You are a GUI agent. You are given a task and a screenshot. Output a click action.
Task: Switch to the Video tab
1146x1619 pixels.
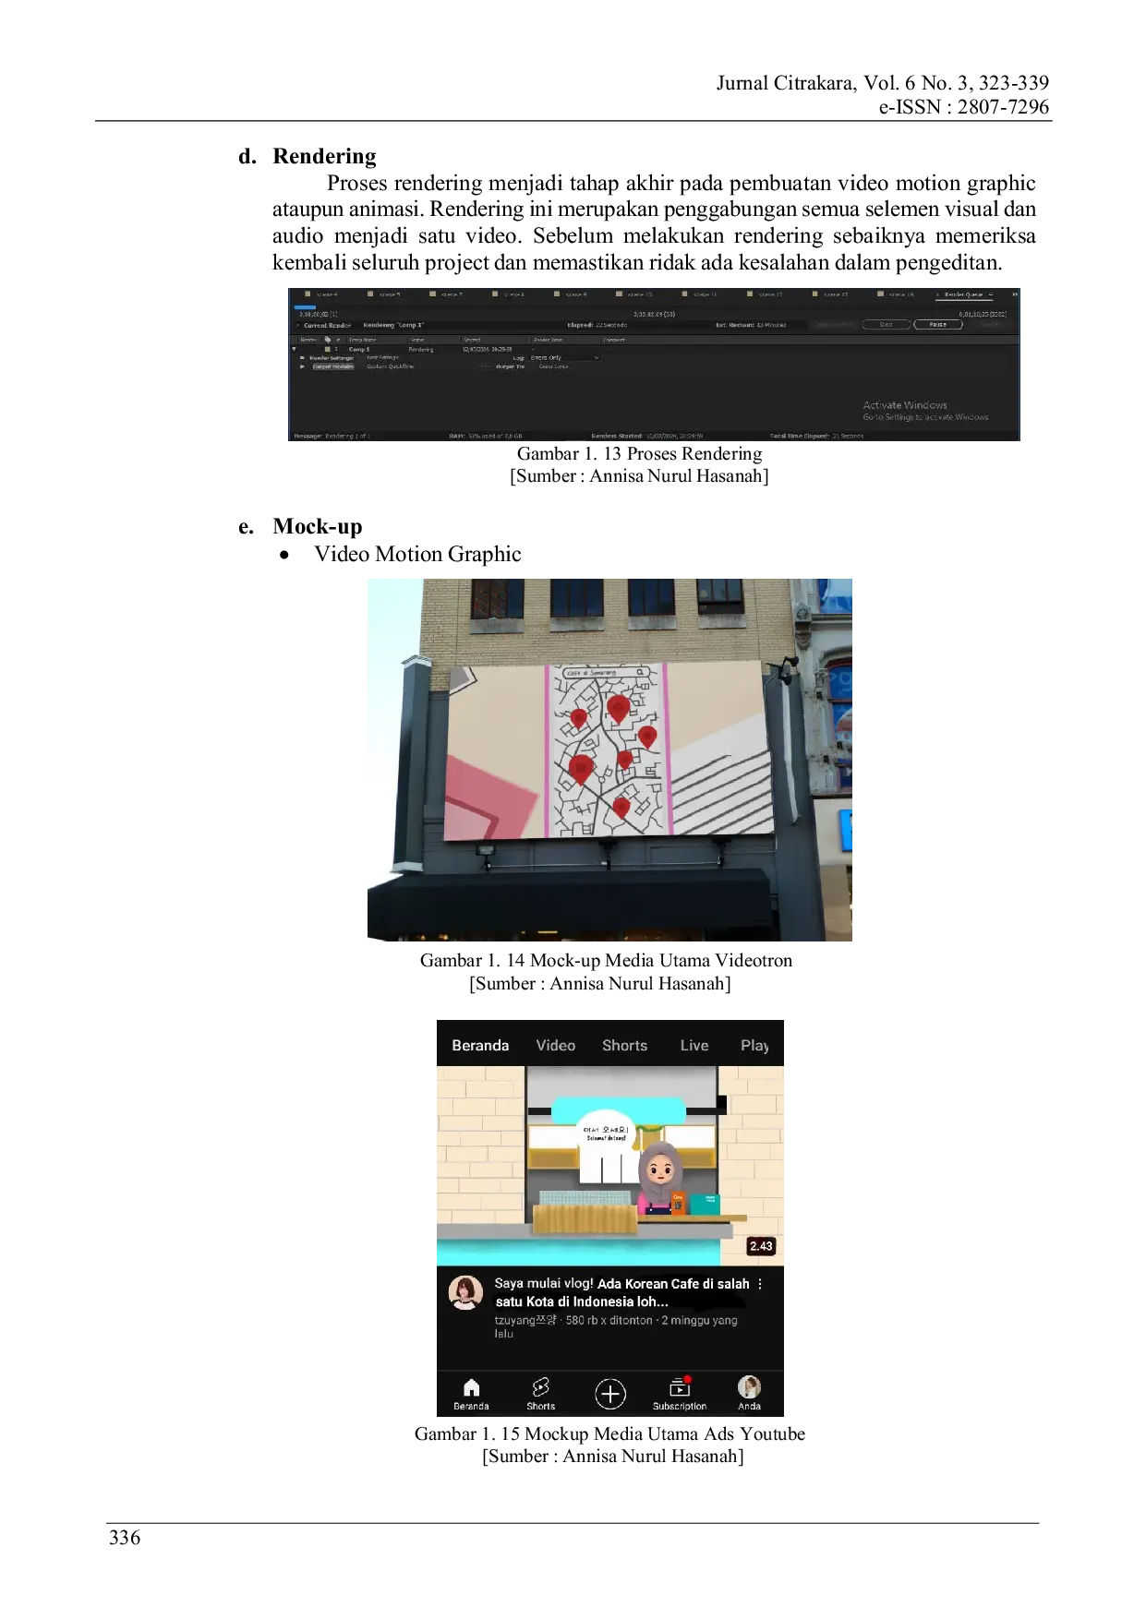(x=555, y=1046)
